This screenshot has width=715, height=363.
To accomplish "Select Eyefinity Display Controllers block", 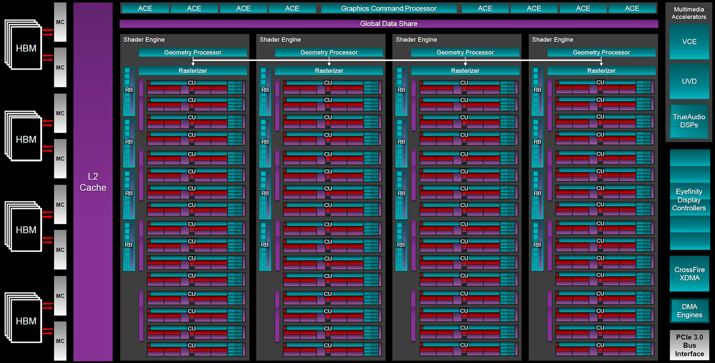I will (689, 200).
